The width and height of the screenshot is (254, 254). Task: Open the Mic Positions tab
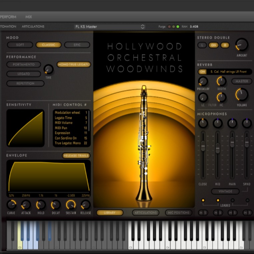point(179,212)
